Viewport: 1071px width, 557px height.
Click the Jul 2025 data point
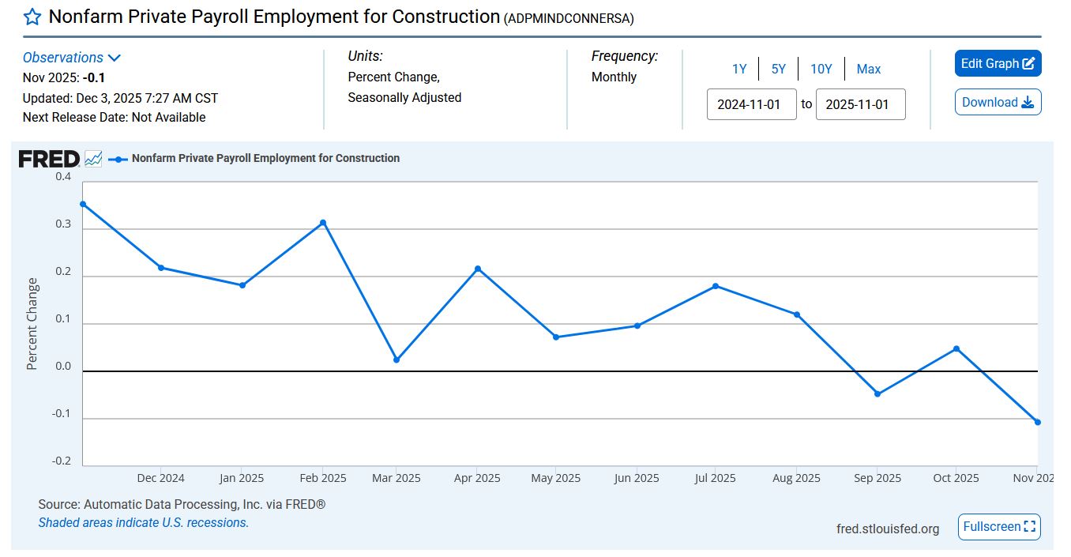pyautogui.click(x=716, y=286)
